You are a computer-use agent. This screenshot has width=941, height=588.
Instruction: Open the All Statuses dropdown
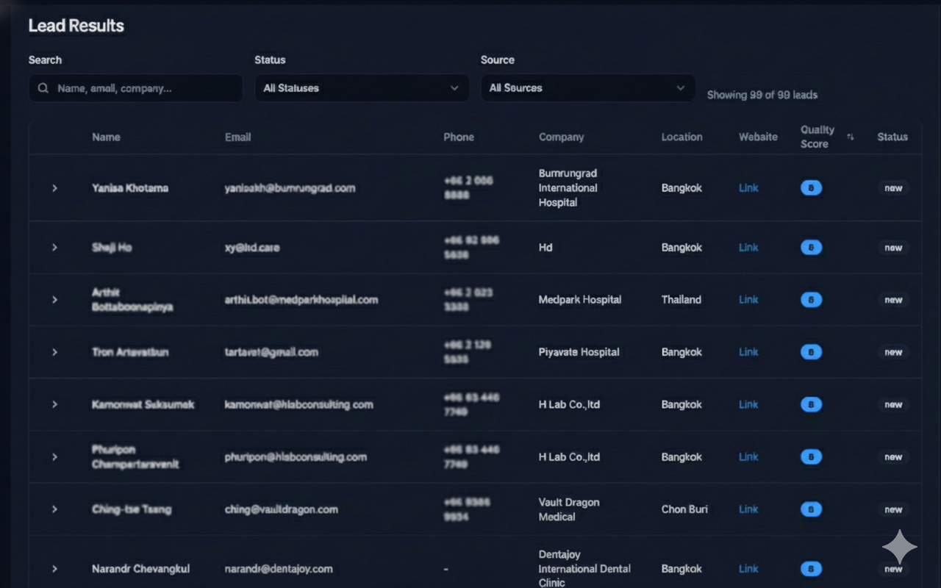coord(362,87)
